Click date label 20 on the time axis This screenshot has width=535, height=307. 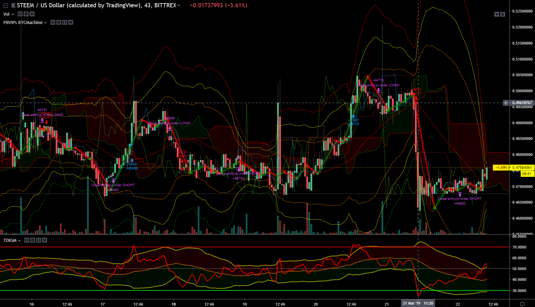click(316, 304)
